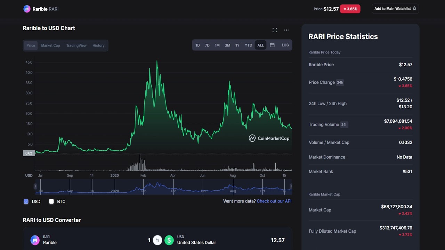Click the converter amount field showing 1
The width and height of the screenshot is (445, 250).
point(149,240)
